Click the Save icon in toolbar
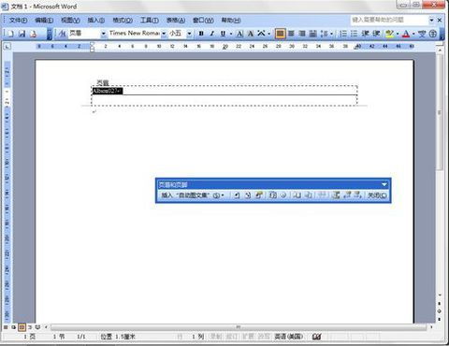449x346 pixels. point(22,34)
